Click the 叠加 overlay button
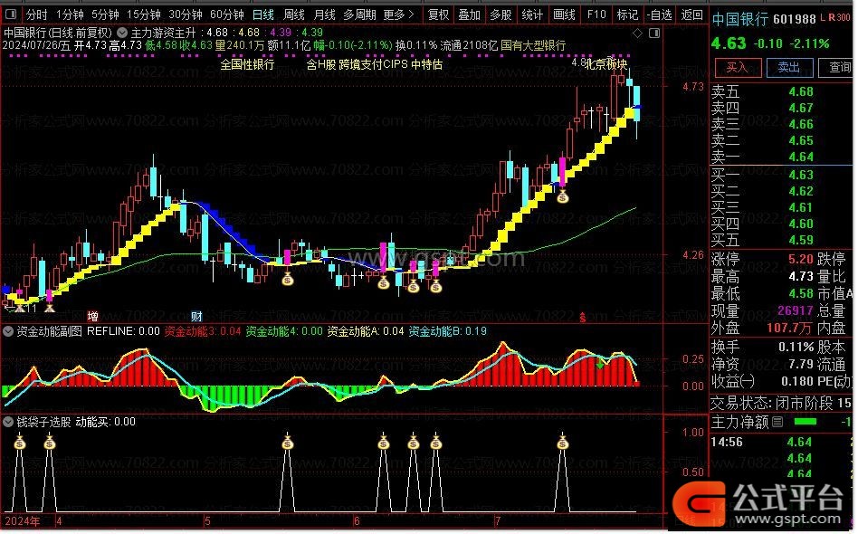Viewport: 858px width, 534px height. click(x=469, y=14)
